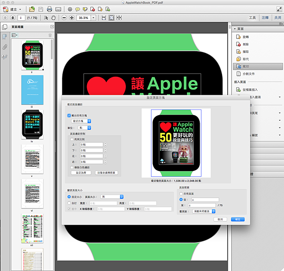The image size is (284, 271).
Task: Select the 自訂 custom size radio button
Action: click(69, 203)
